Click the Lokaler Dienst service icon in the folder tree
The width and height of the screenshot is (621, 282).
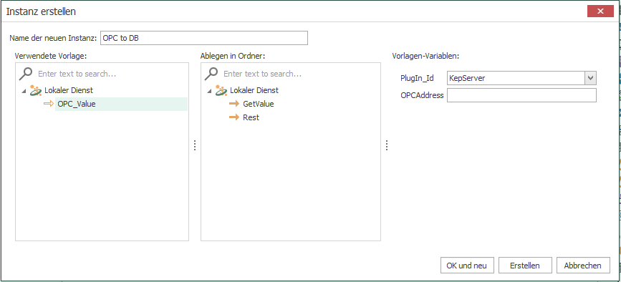point(221,91)
